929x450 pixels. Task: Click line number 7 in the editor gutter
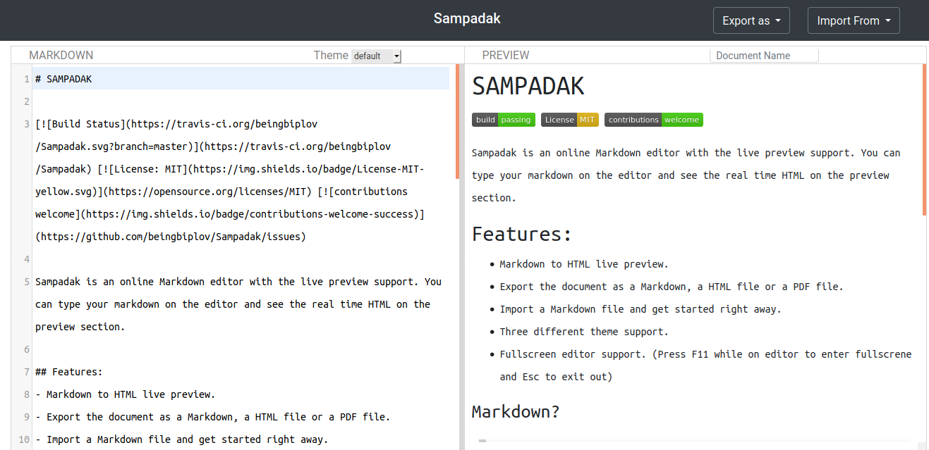26,372
